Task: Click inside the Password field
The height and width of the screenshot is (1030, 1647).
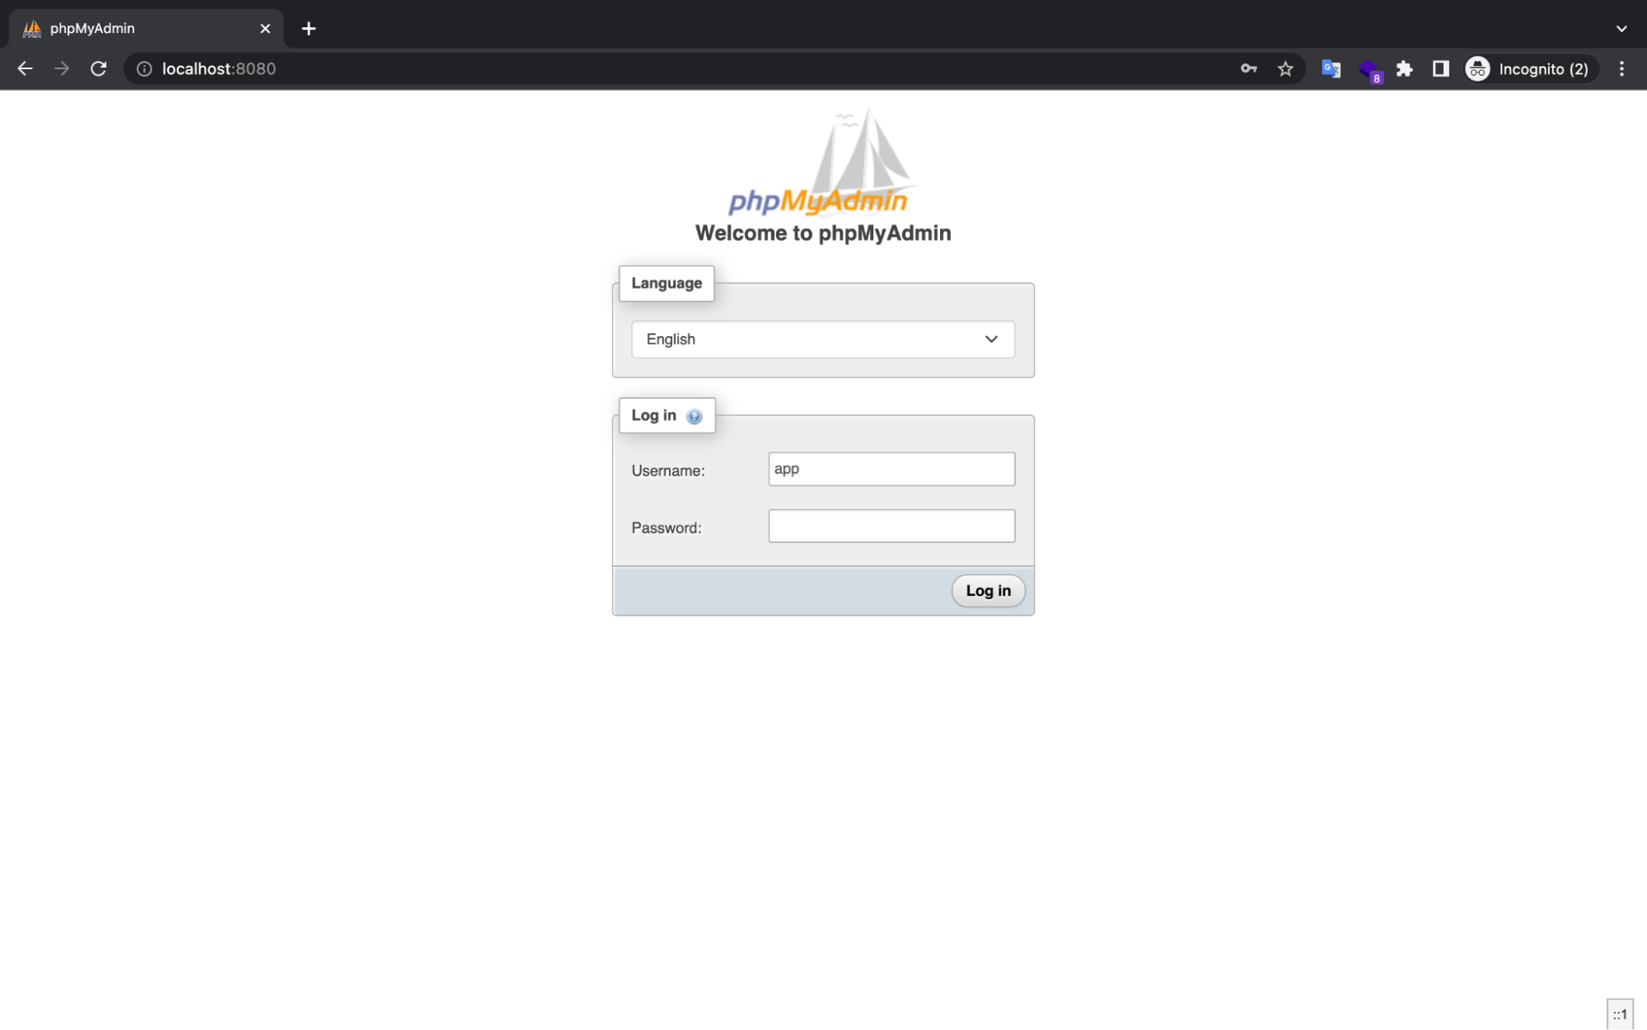Action: pyautogui.click(x=891, y=526)
